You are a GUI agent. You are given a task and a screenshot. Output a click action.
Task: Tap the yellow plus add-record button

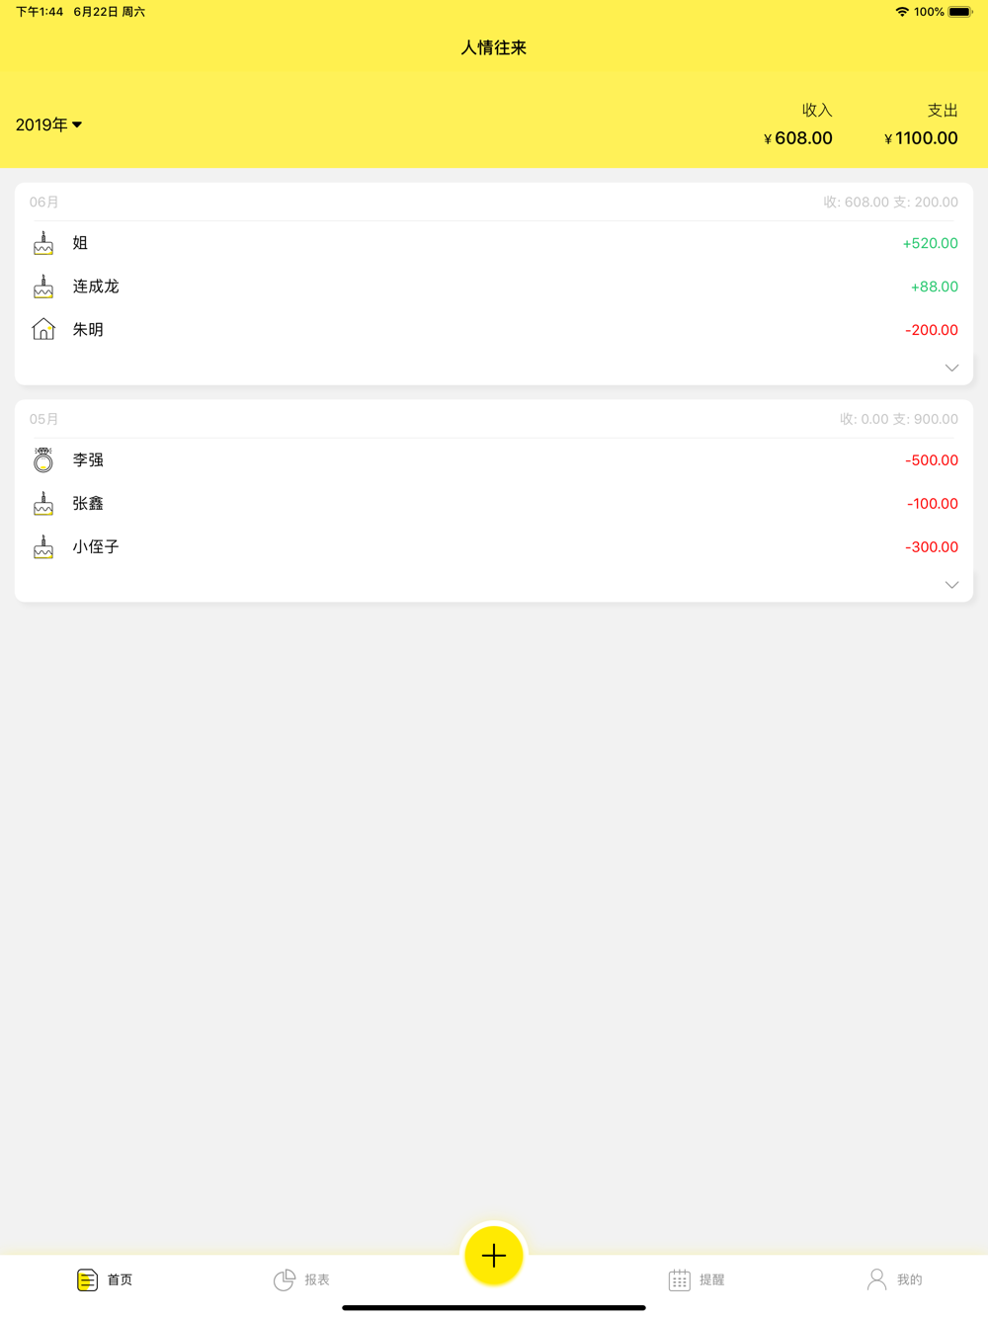[494, 1255]
